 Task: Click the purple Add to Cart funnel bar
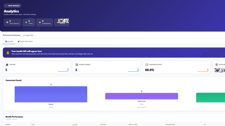(x=142, y=96)
